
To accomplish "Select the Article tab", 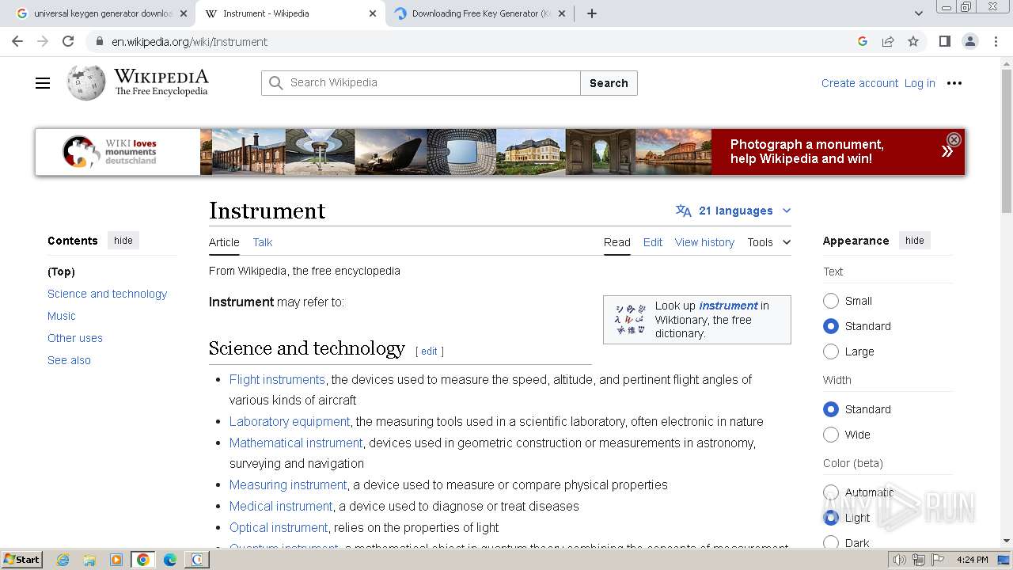I will point(224,242).
